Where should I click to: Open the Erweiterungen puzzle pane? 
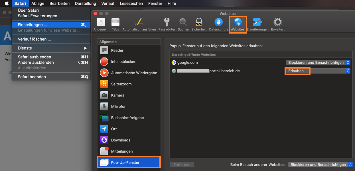(x=257, y=24)
